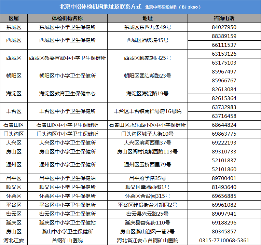Click the address 西城区韩家胡同25号
Image resolution: width=261 pixels, height=245 pixels.
148,58
